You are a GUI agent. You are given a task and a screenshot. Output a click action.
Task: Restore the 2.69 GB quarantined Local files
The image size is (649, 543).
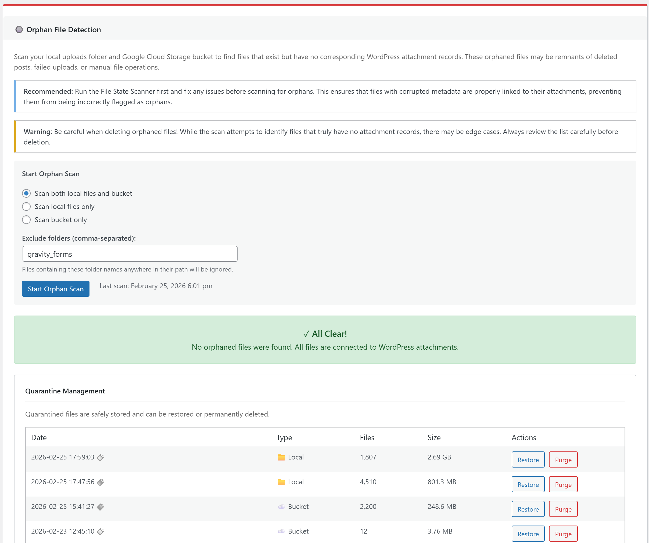528,459
